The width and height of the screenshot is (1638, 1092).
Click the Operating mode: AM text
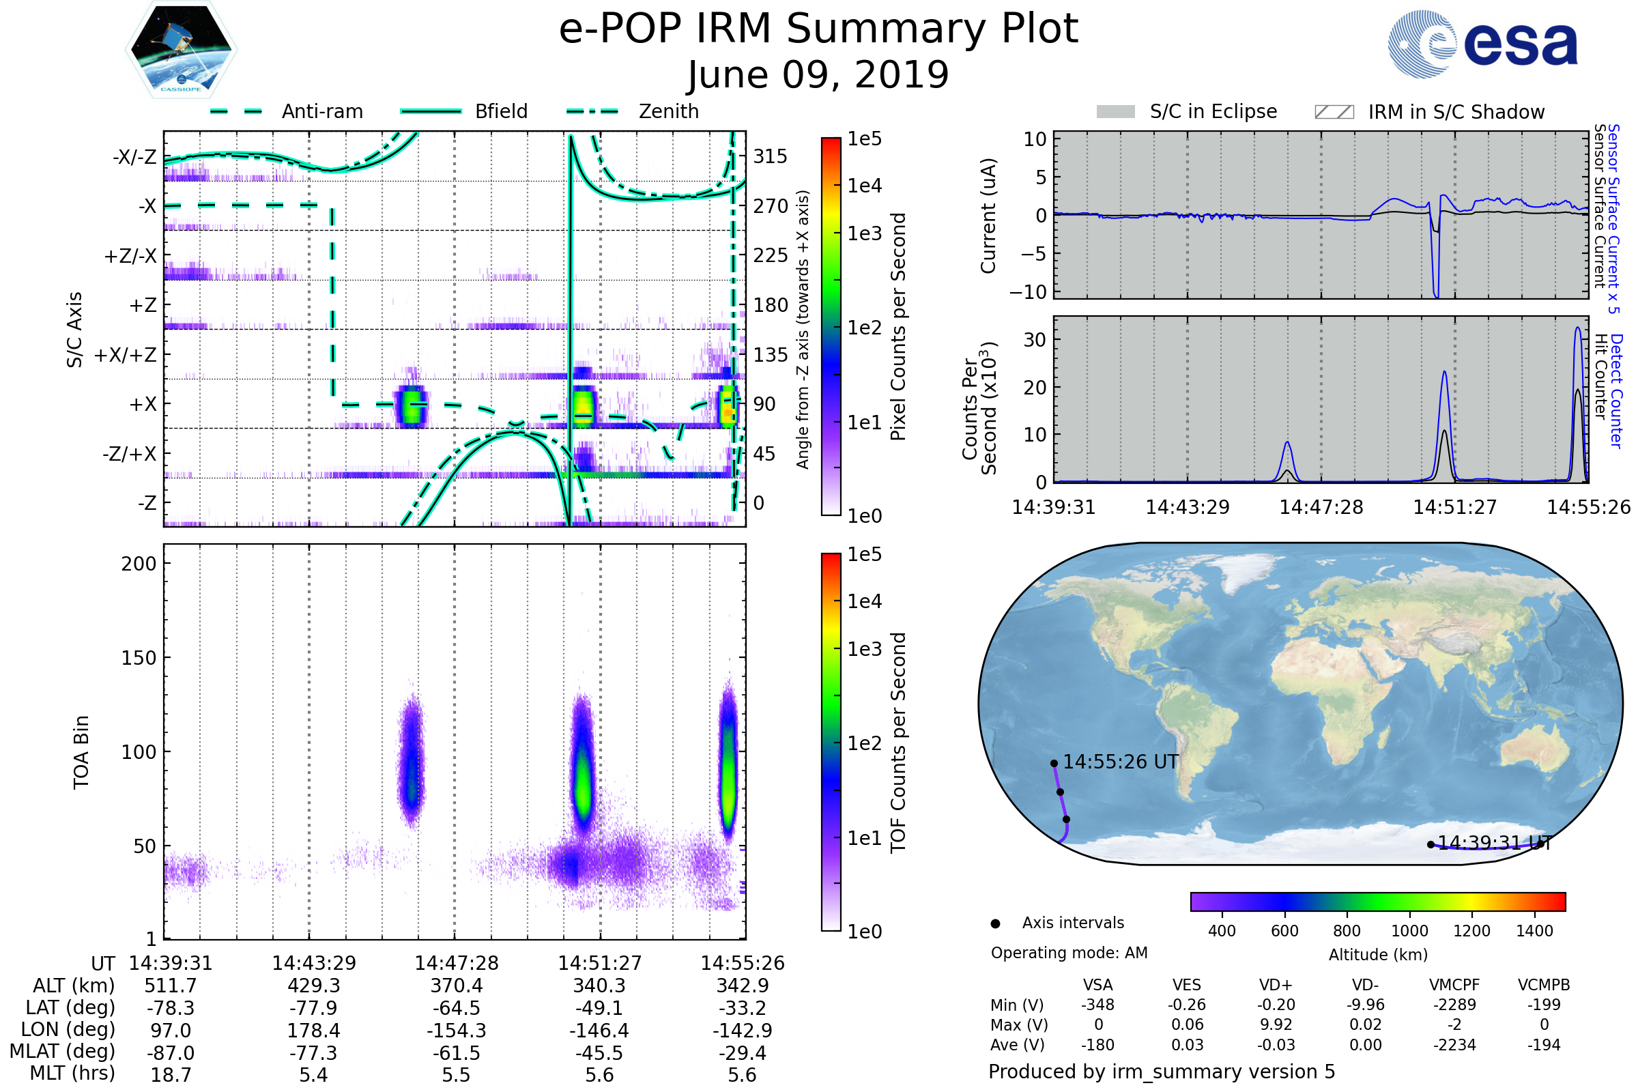(1069, 953)
